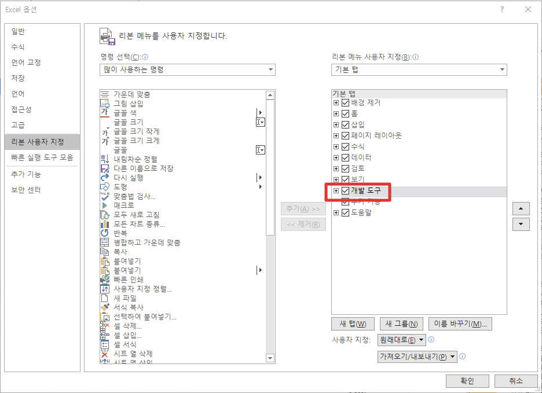Uncheck the 홈 tab checkbox
The width and height of the screenshot is (542, 393).
tap(345, 113)
